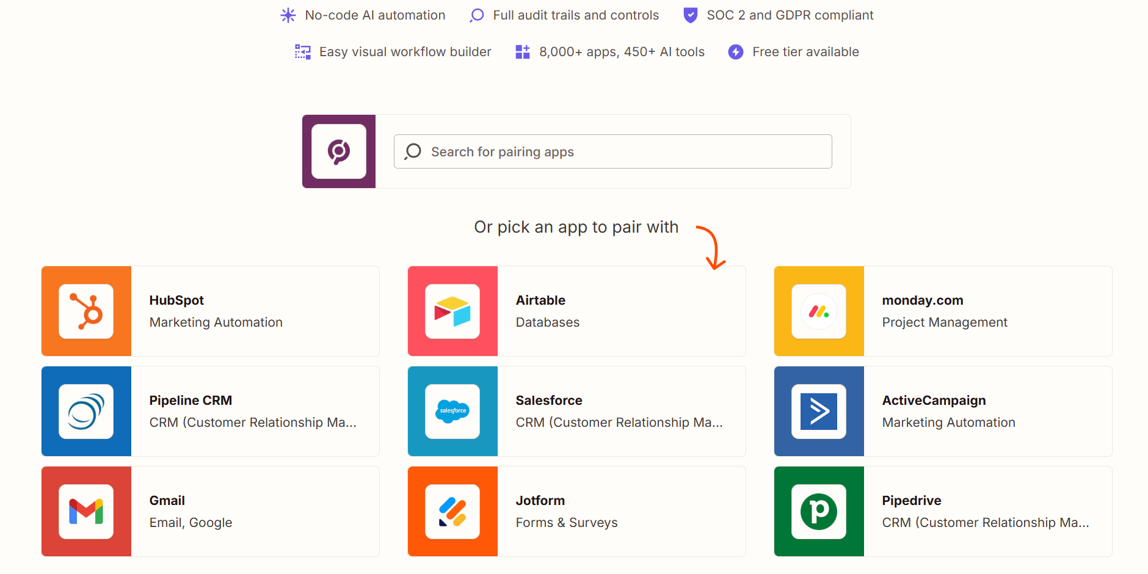
Task: Select the Pipeline CRM swirl icon
Action: [86, 411]
